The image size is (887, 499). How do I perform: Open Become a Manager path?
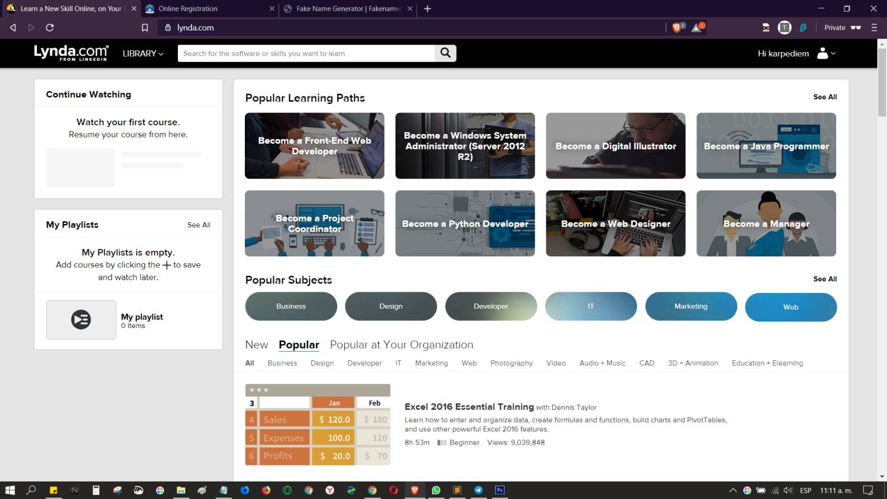coord(766,224)
